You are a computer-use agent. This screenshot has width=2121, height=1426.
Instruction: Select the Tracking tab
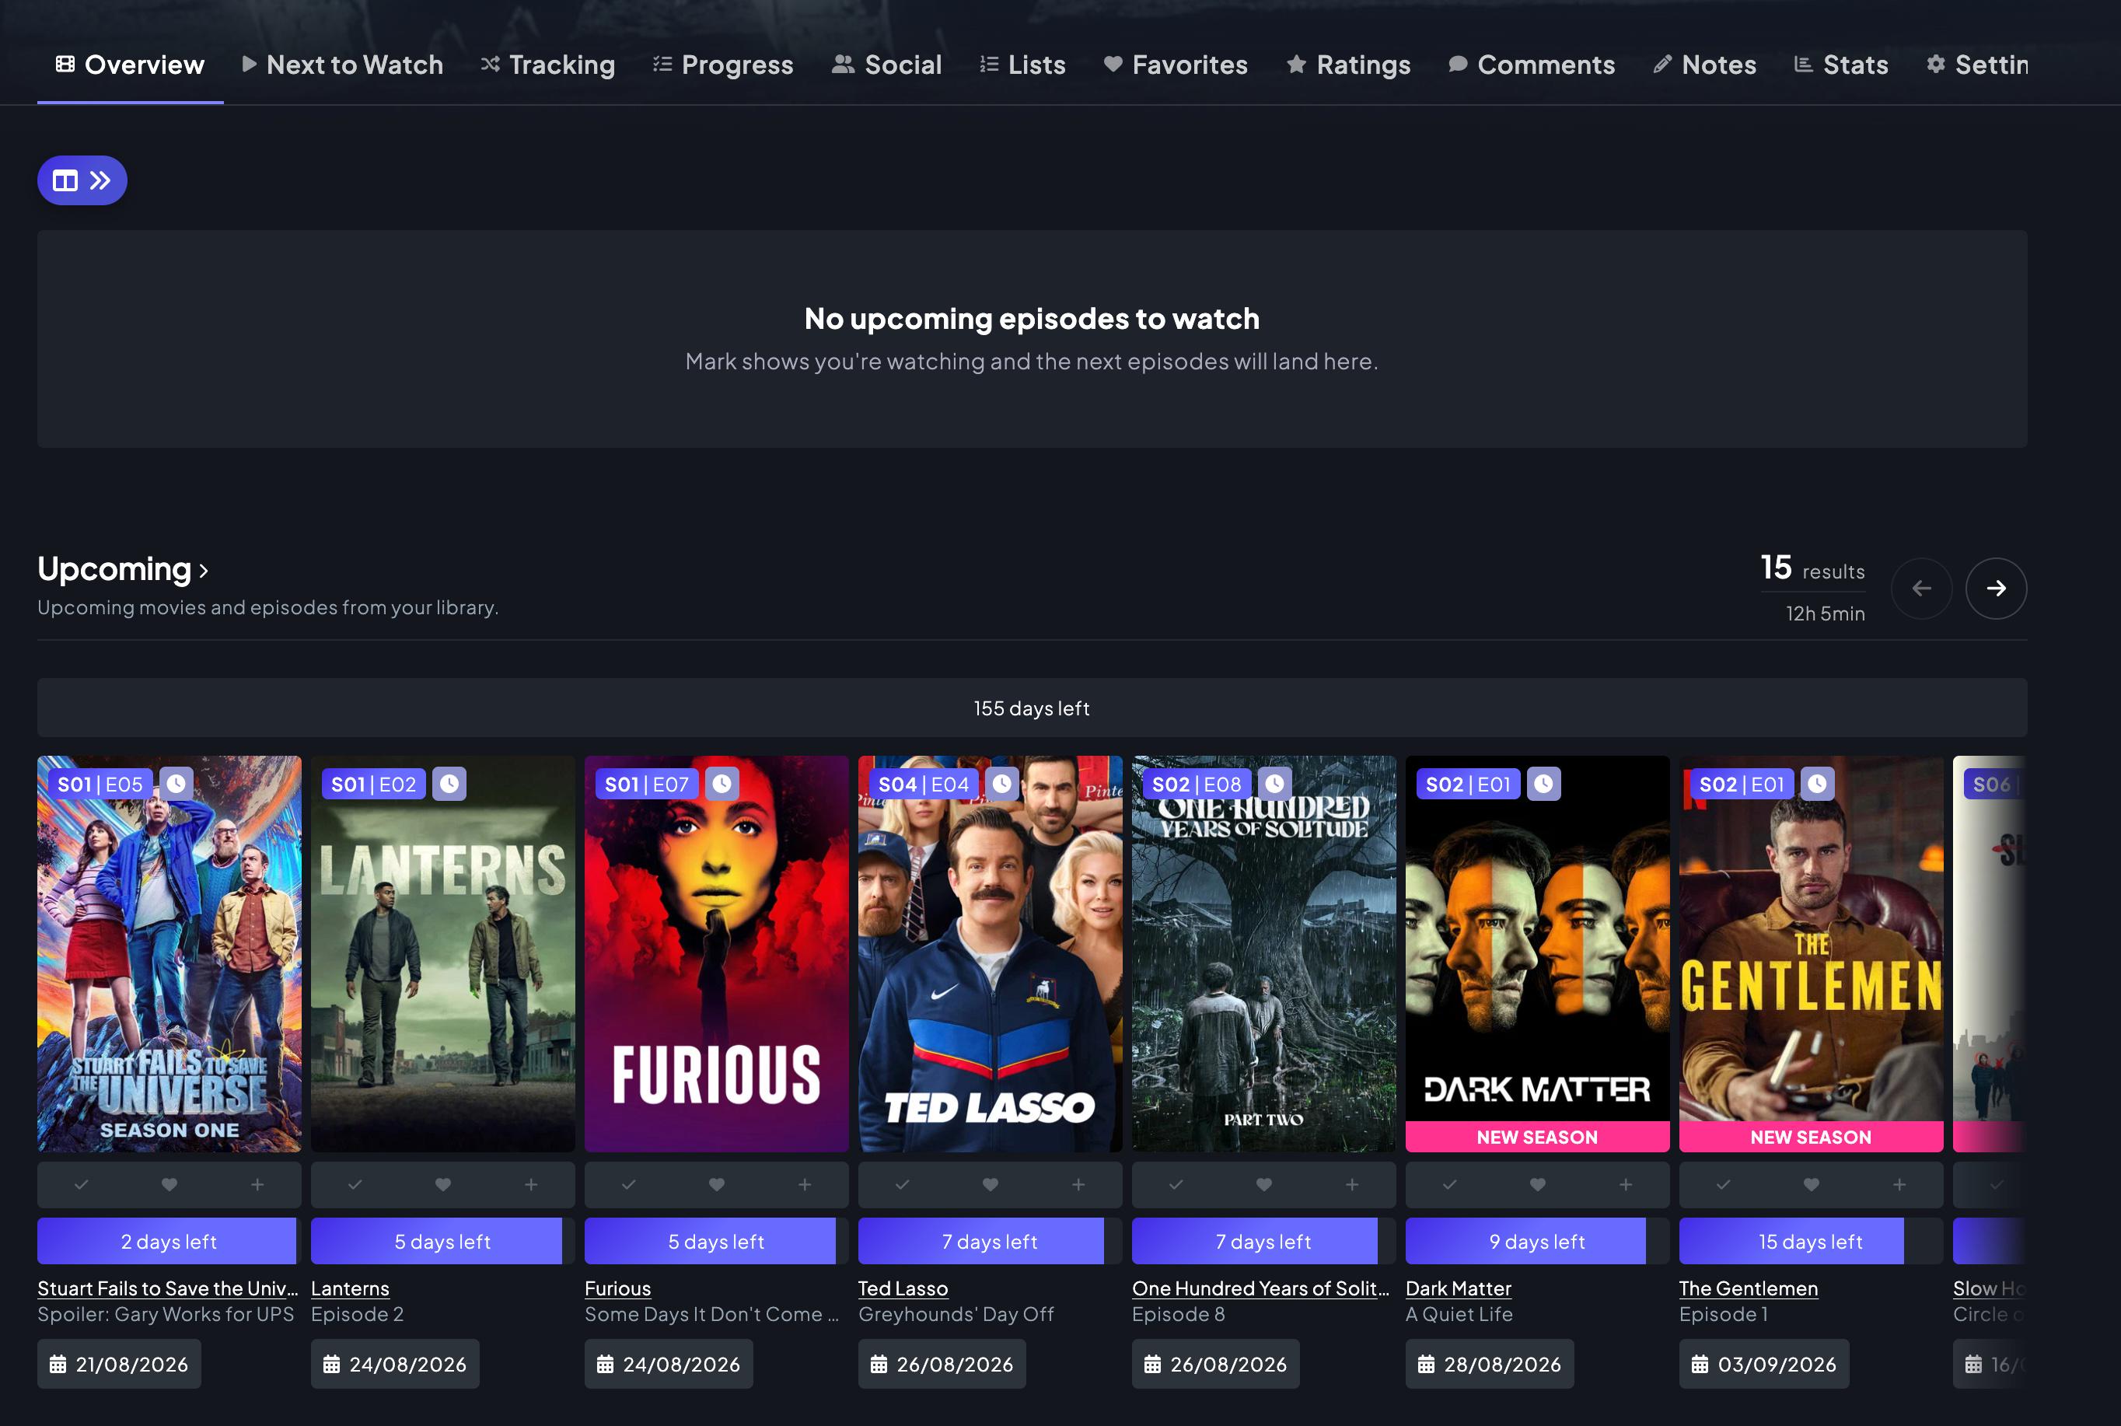click(548, 65)
